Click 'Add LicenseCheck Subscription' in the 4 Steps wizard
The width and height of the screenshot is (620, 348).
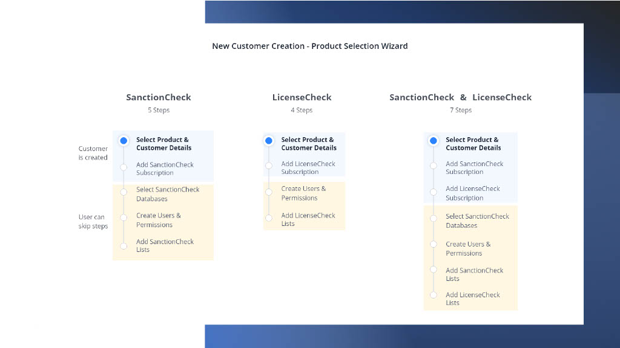pos(308,168)
